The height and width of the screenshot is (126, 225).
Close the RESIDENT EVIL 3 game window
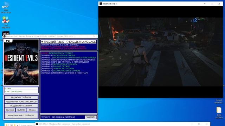coord(219,4)
